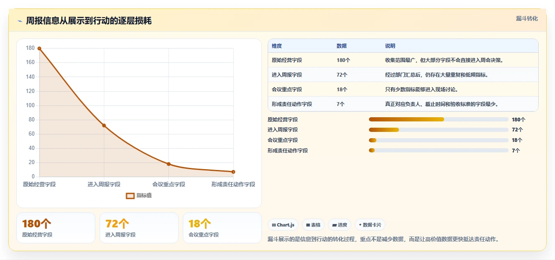Click the 7个 table cell
555x260 pixels.
(x=340, y=104)
